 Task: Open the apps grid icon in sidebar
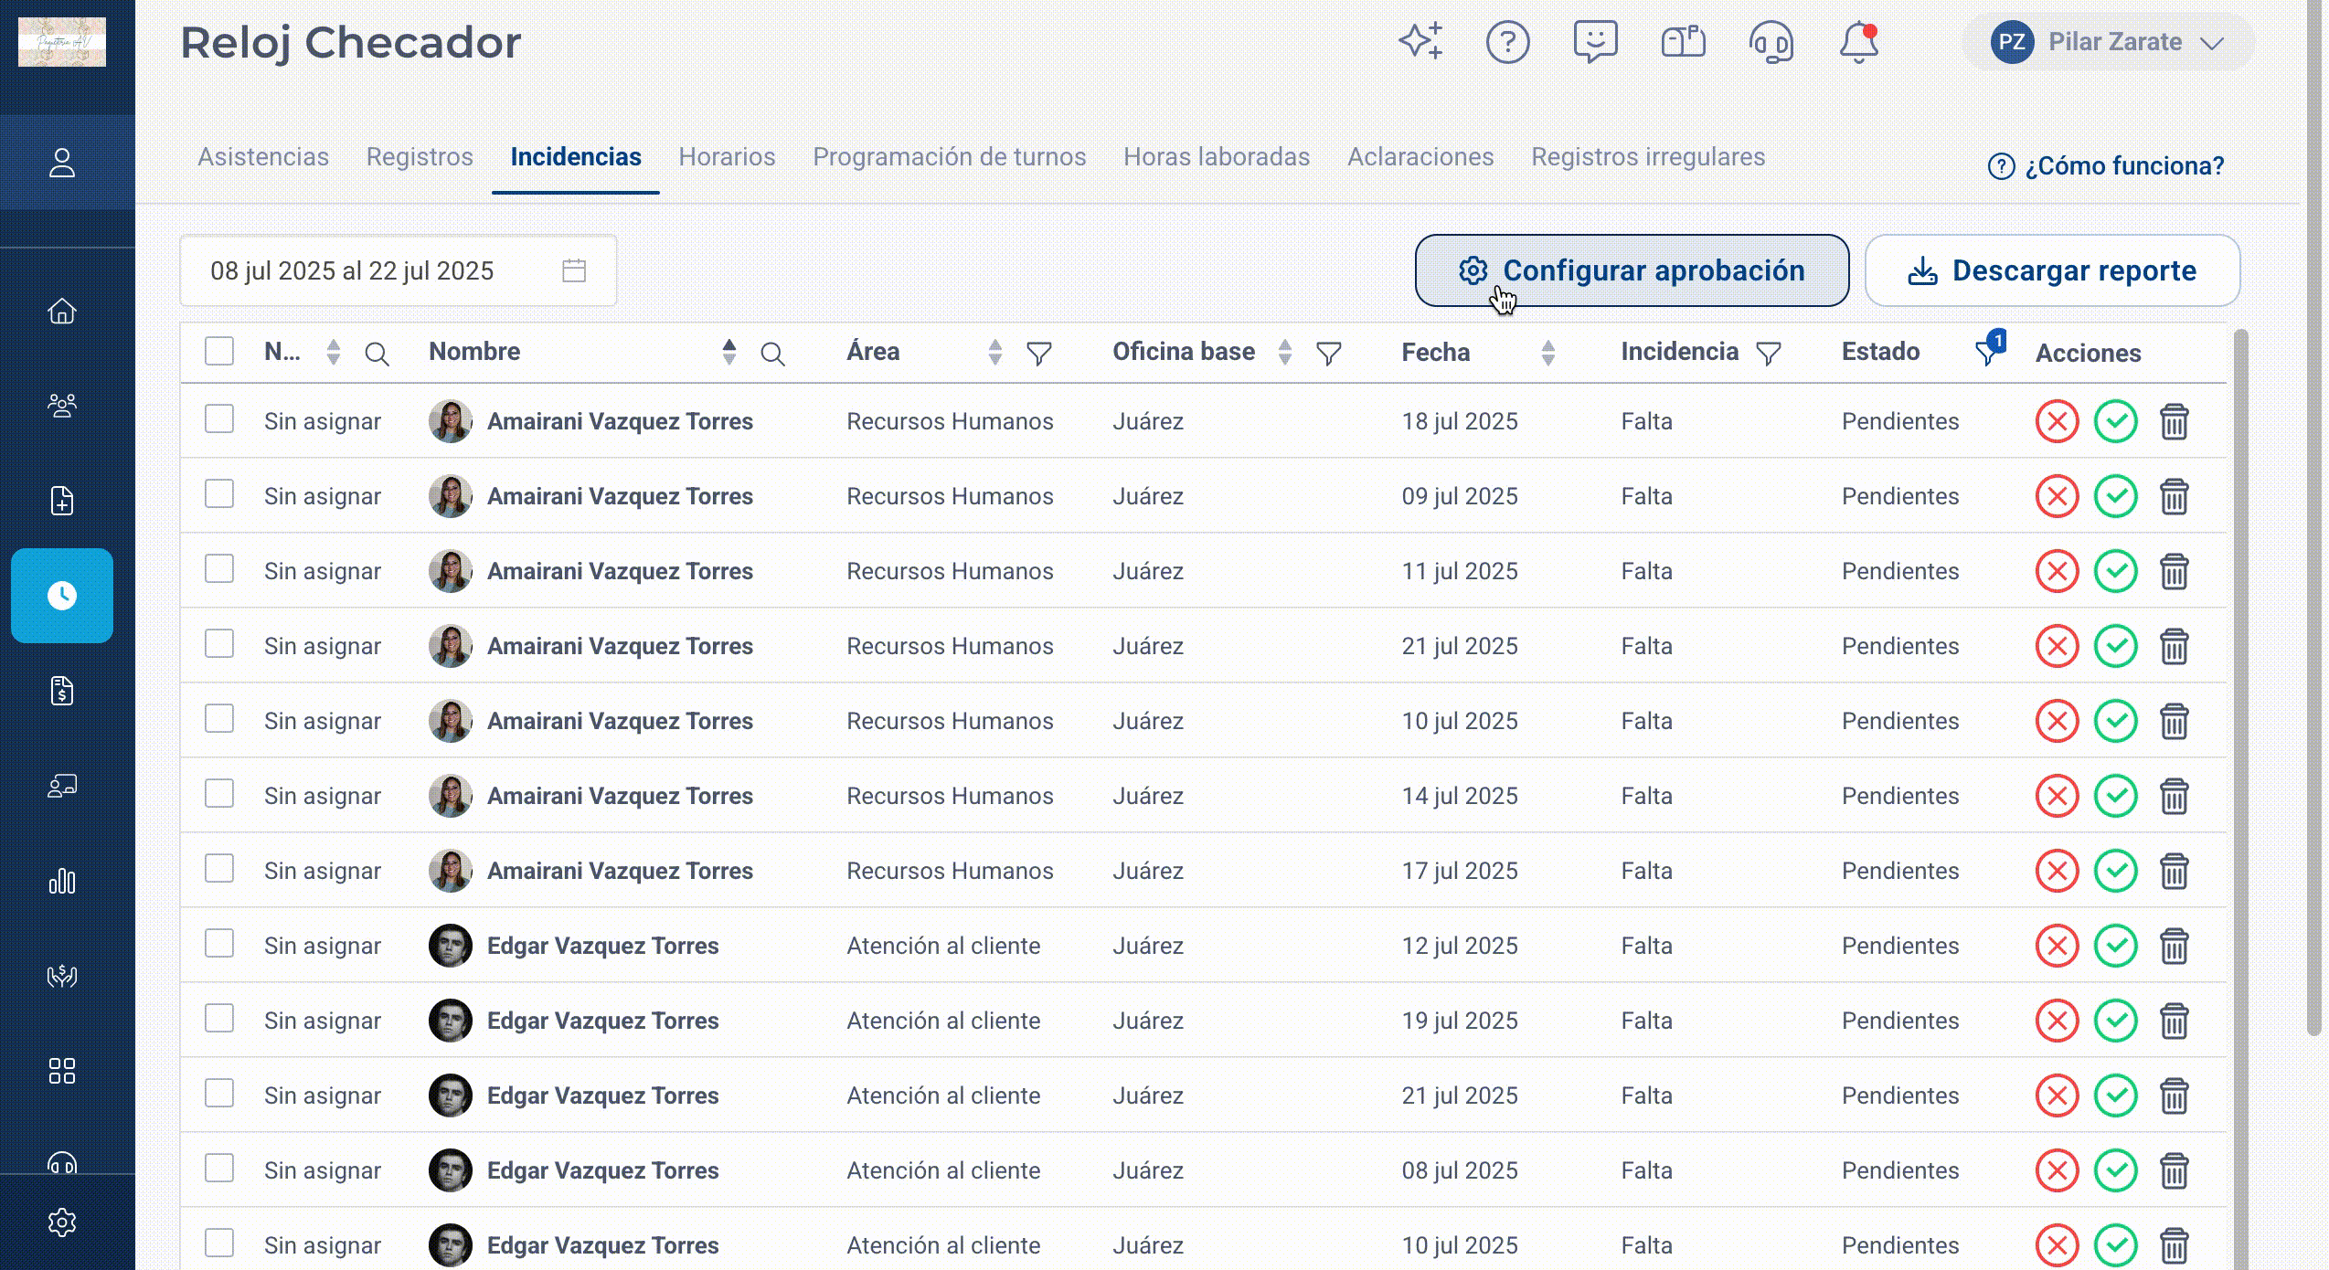(x=62, y=1071)
